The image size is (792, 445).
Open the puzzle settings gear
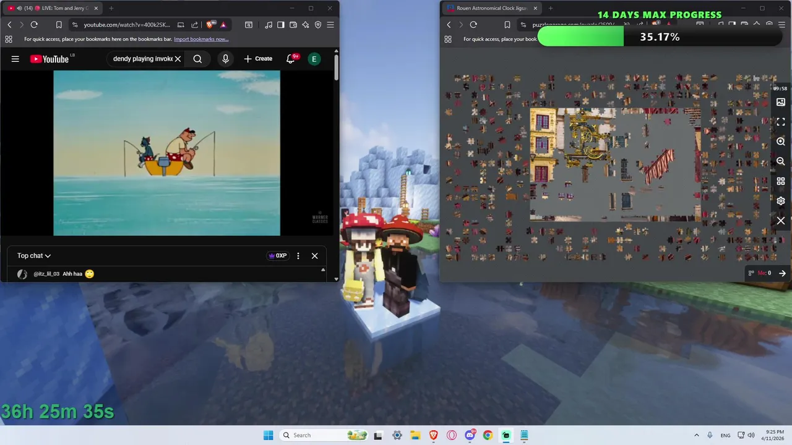click(x=781, y=201)
